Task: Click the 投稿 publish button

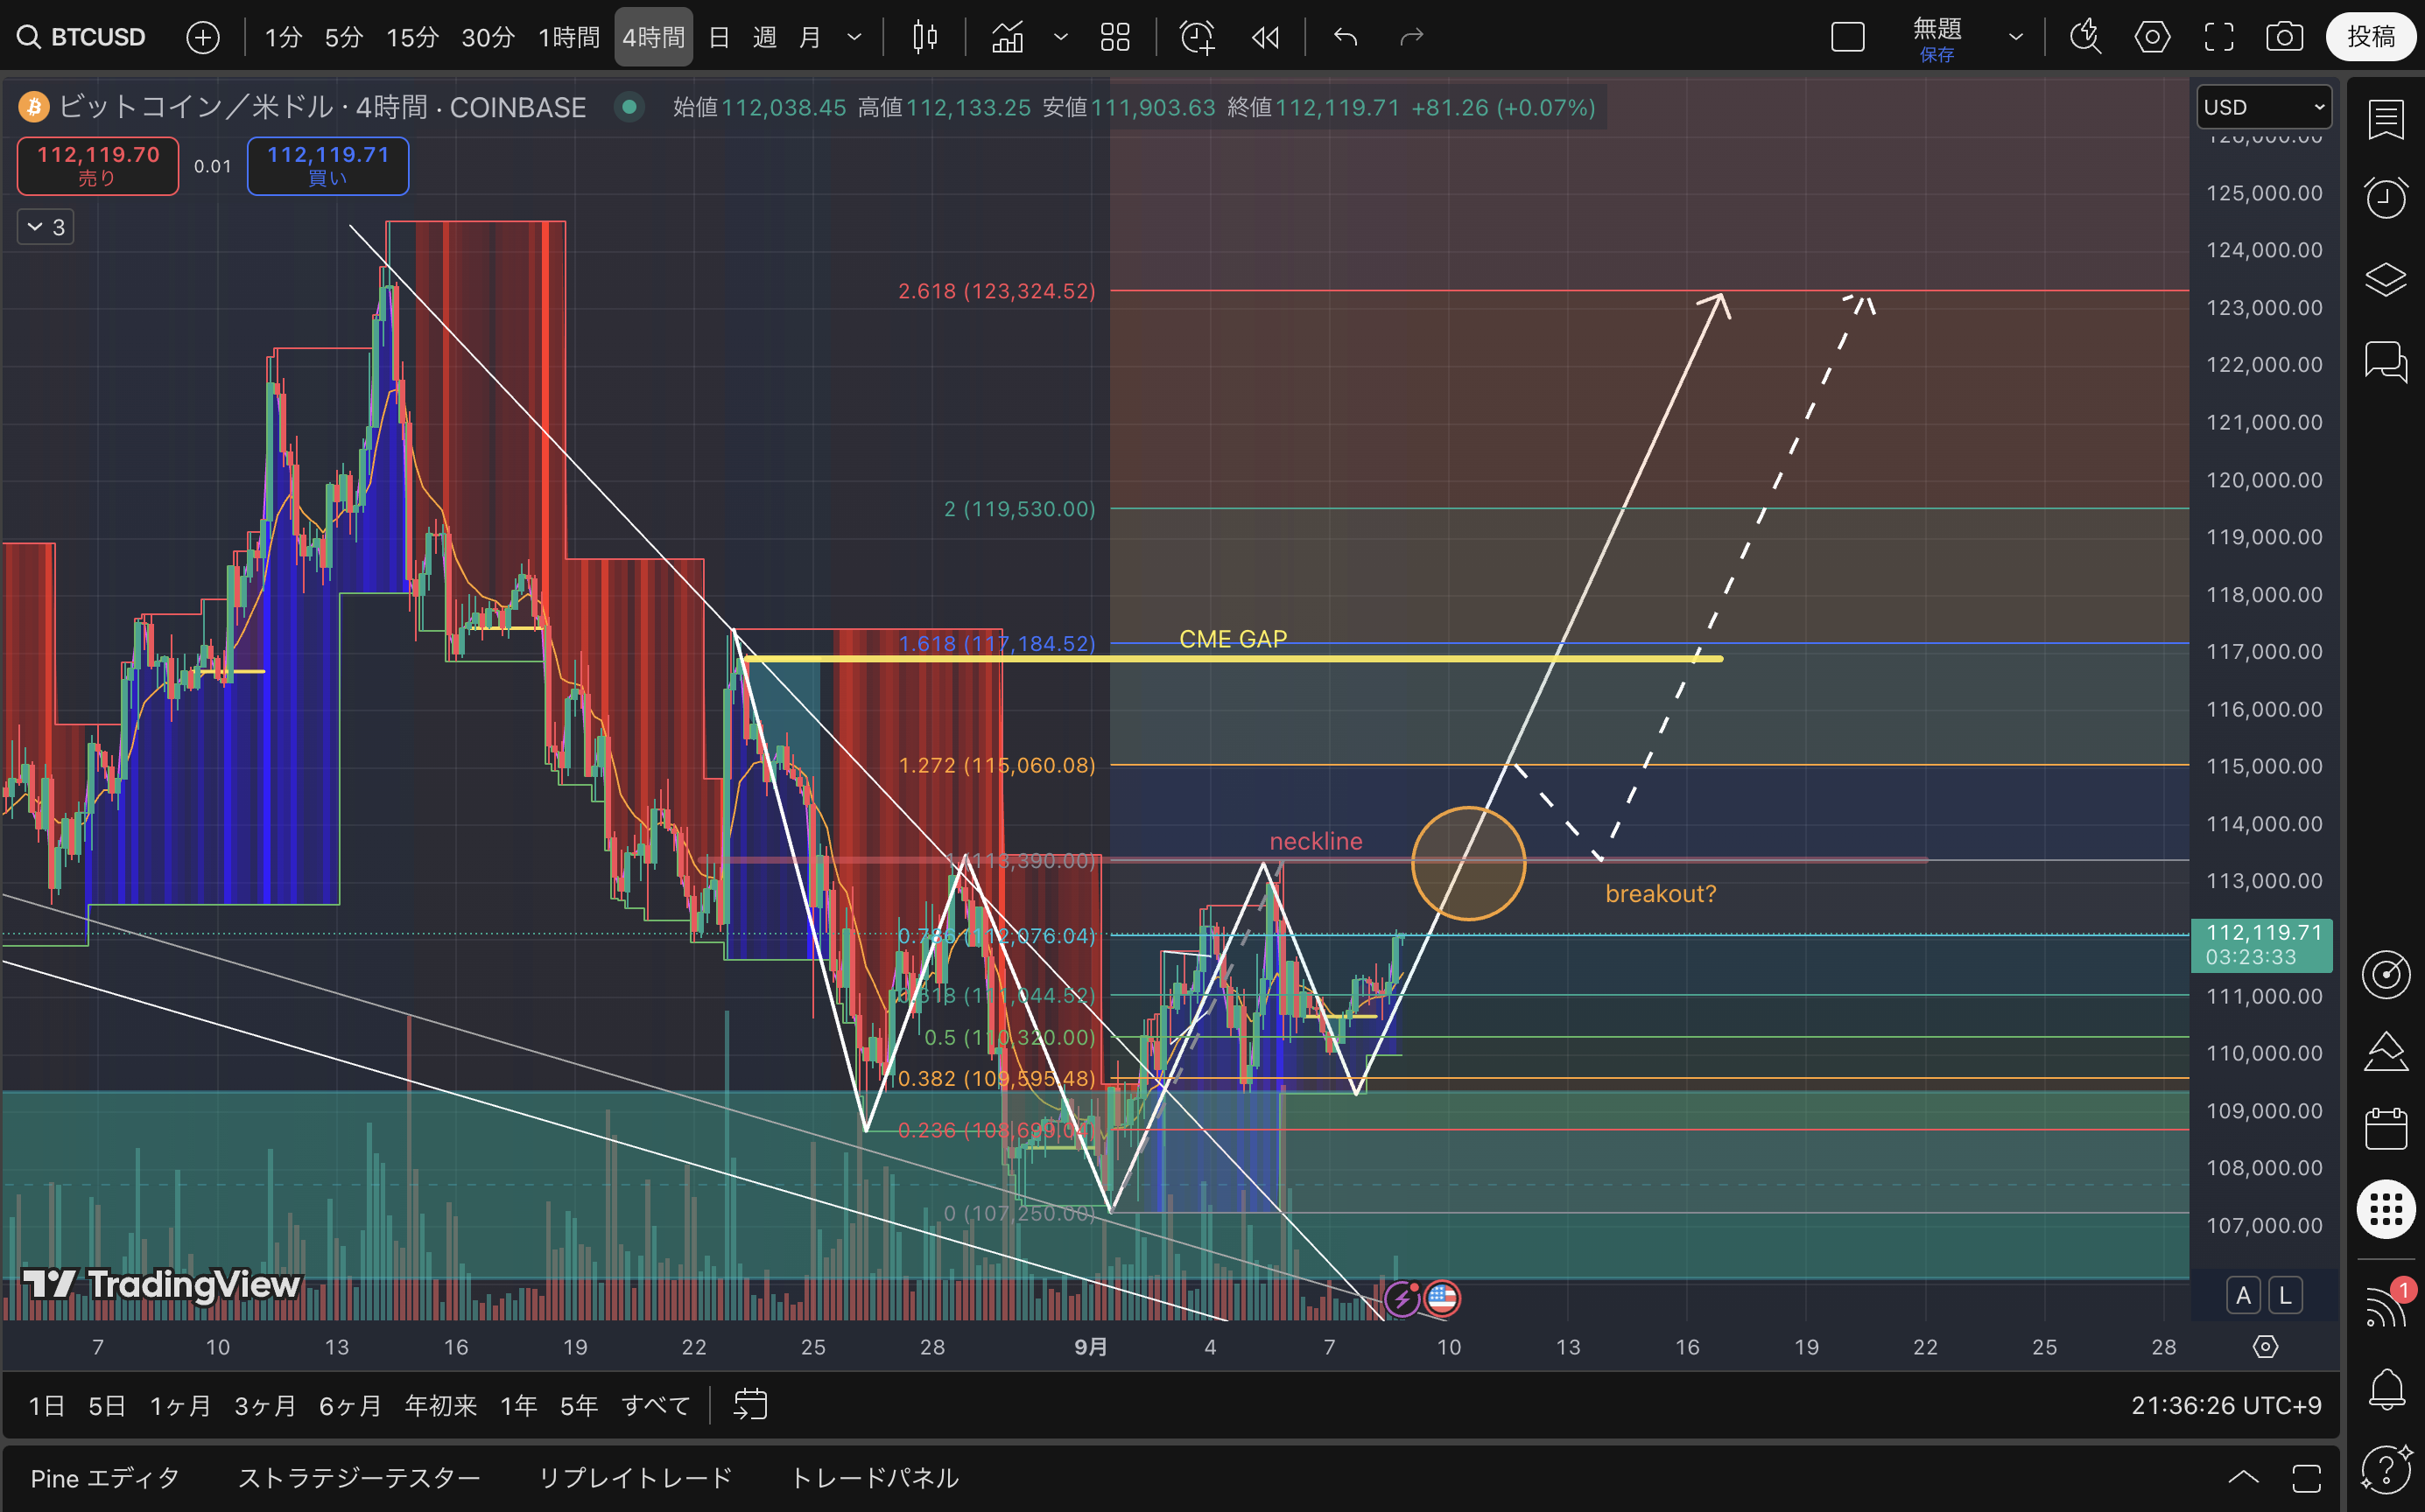Action: [x=2370, y=38]
